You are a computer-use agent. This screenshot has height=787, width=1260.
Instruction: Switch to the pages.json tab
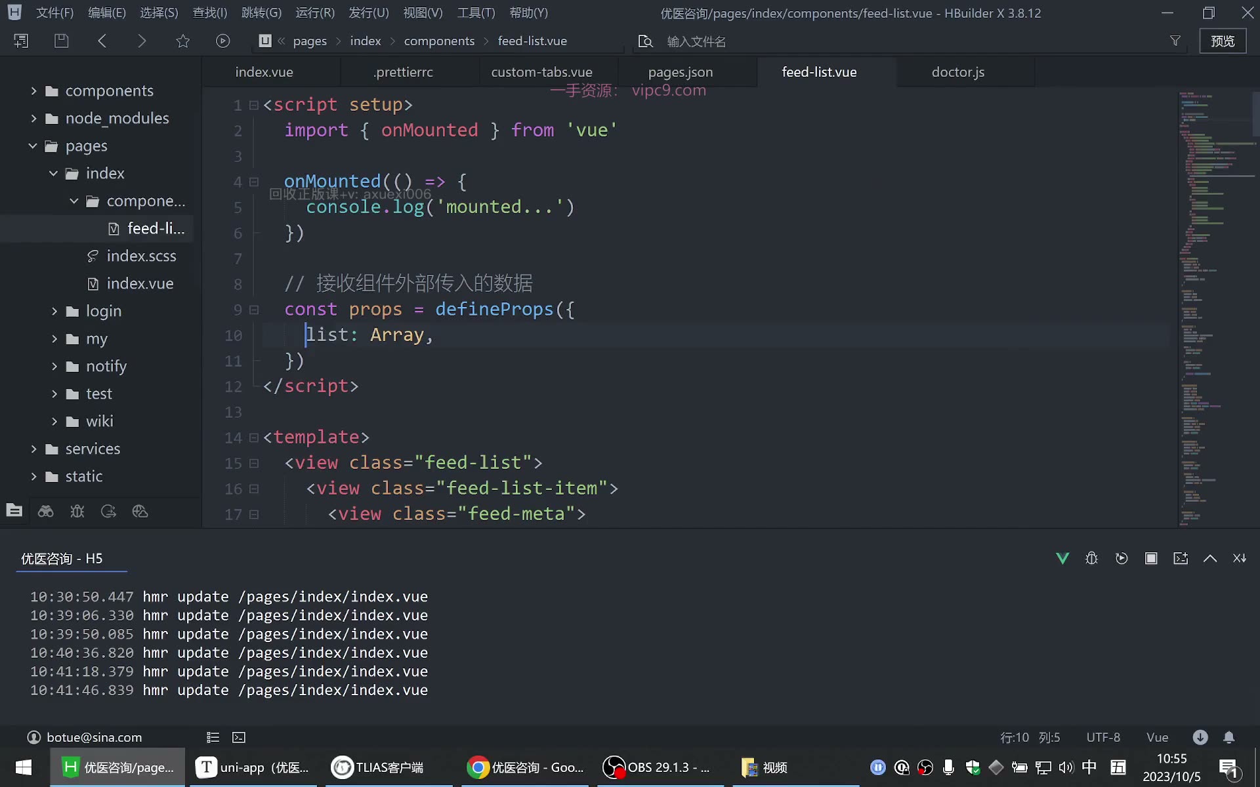pos(681,72)
